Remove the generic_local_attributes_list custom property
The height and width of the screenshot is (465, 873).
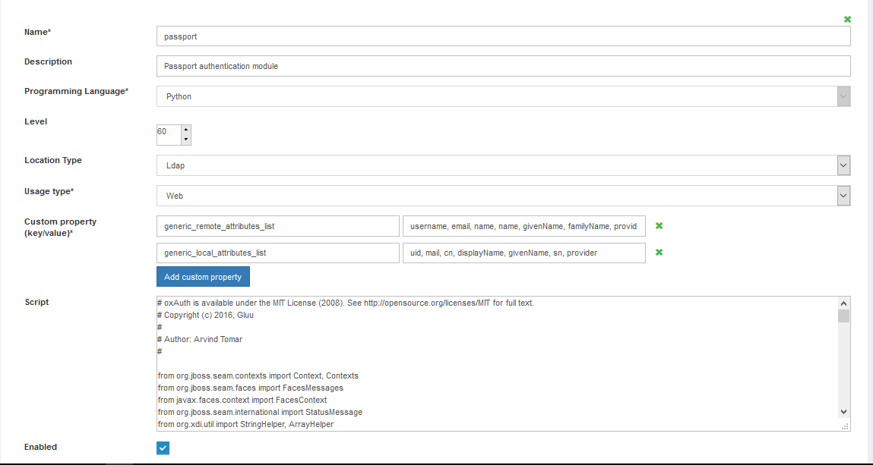click(x=659, y=253)
